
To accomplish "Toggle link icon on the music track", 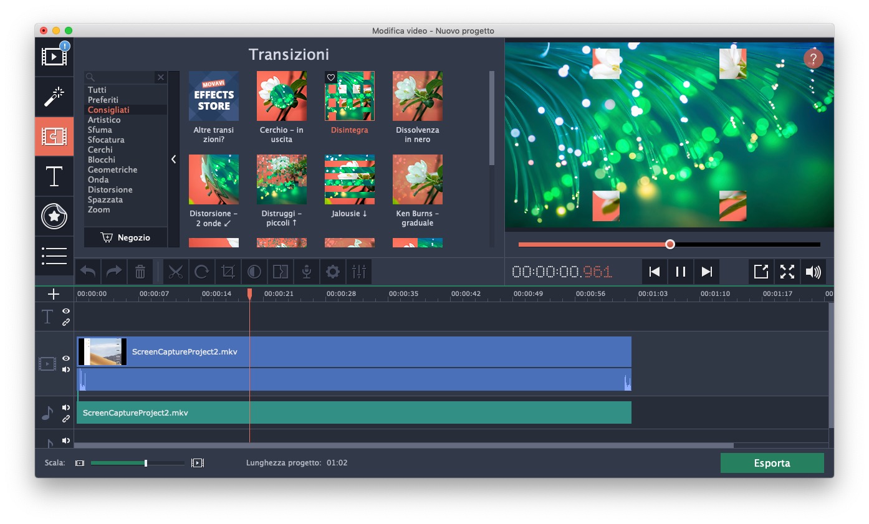I will 66,419.
